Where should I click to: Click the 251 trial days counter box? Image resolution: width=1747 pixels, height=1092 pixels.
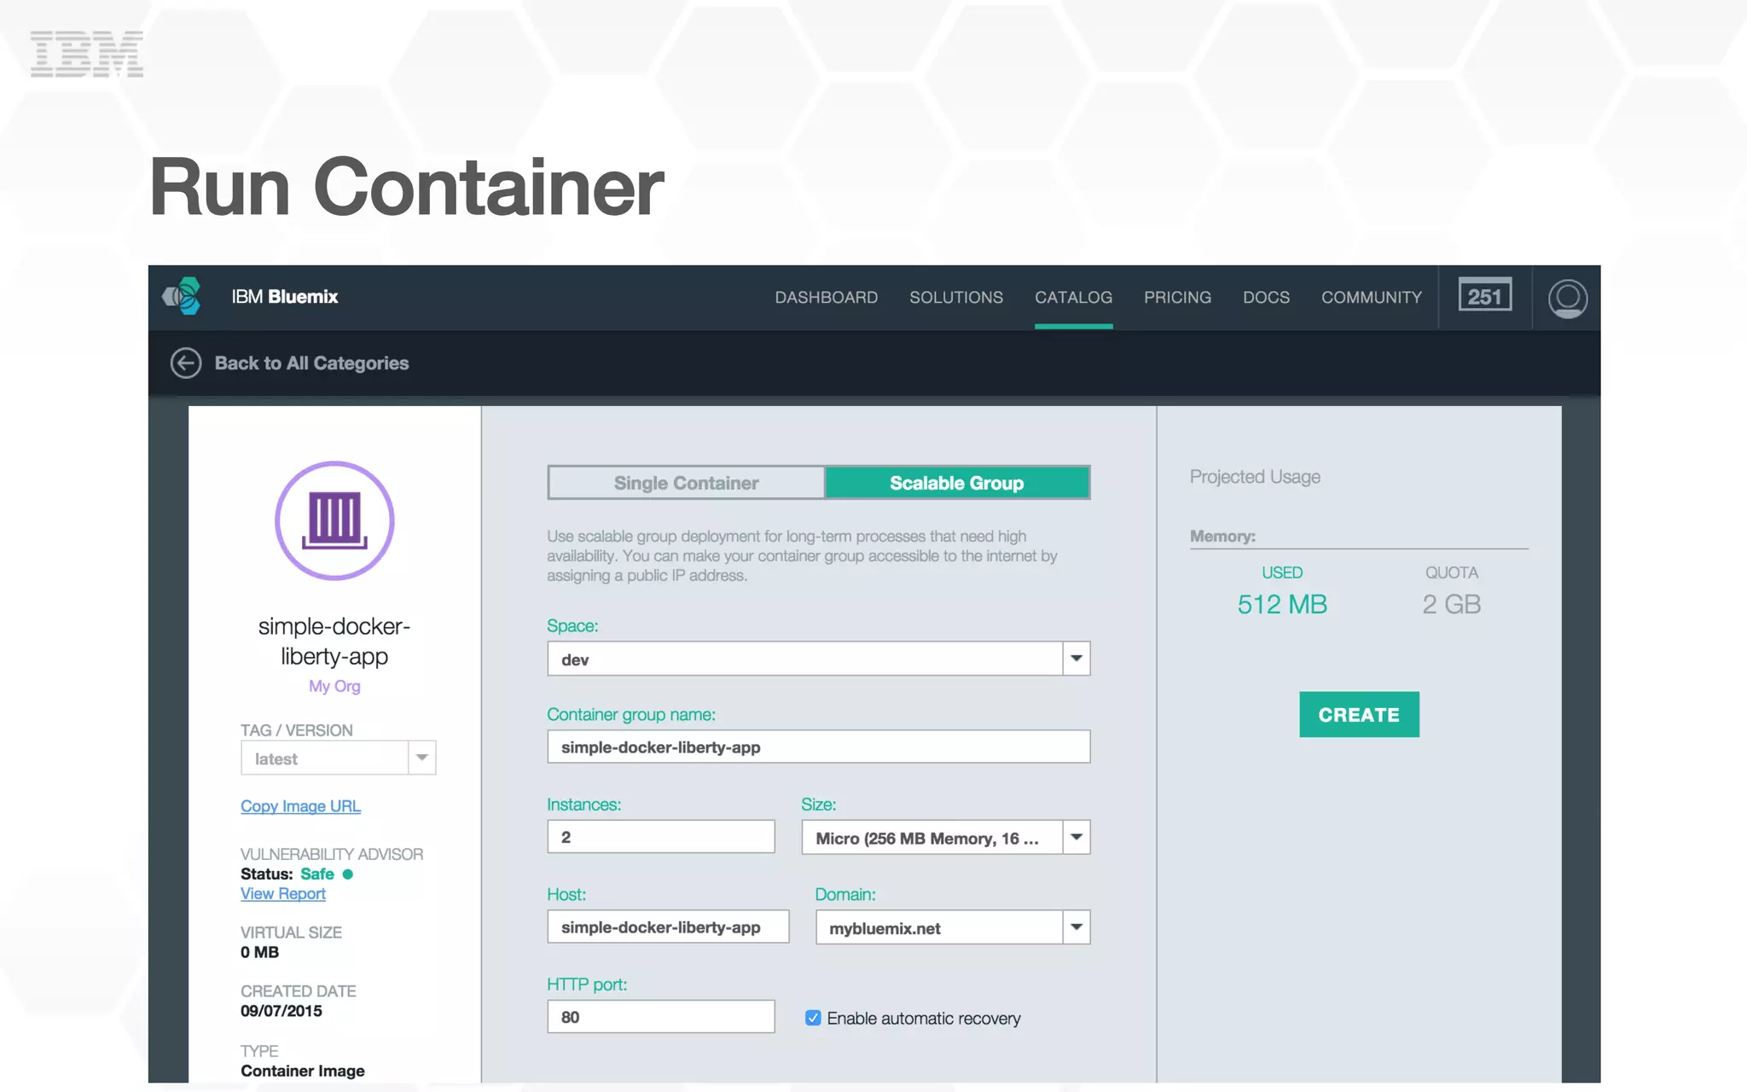(1484, 295)
